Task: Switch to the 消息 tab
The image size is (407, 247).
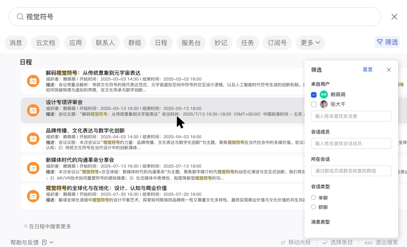Action: click(16, 43)
